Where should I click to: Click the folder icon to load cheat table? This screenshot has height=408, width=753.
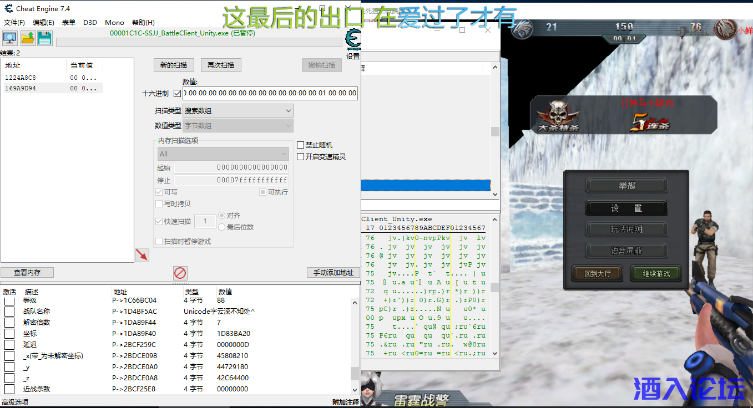pos(27,38)
